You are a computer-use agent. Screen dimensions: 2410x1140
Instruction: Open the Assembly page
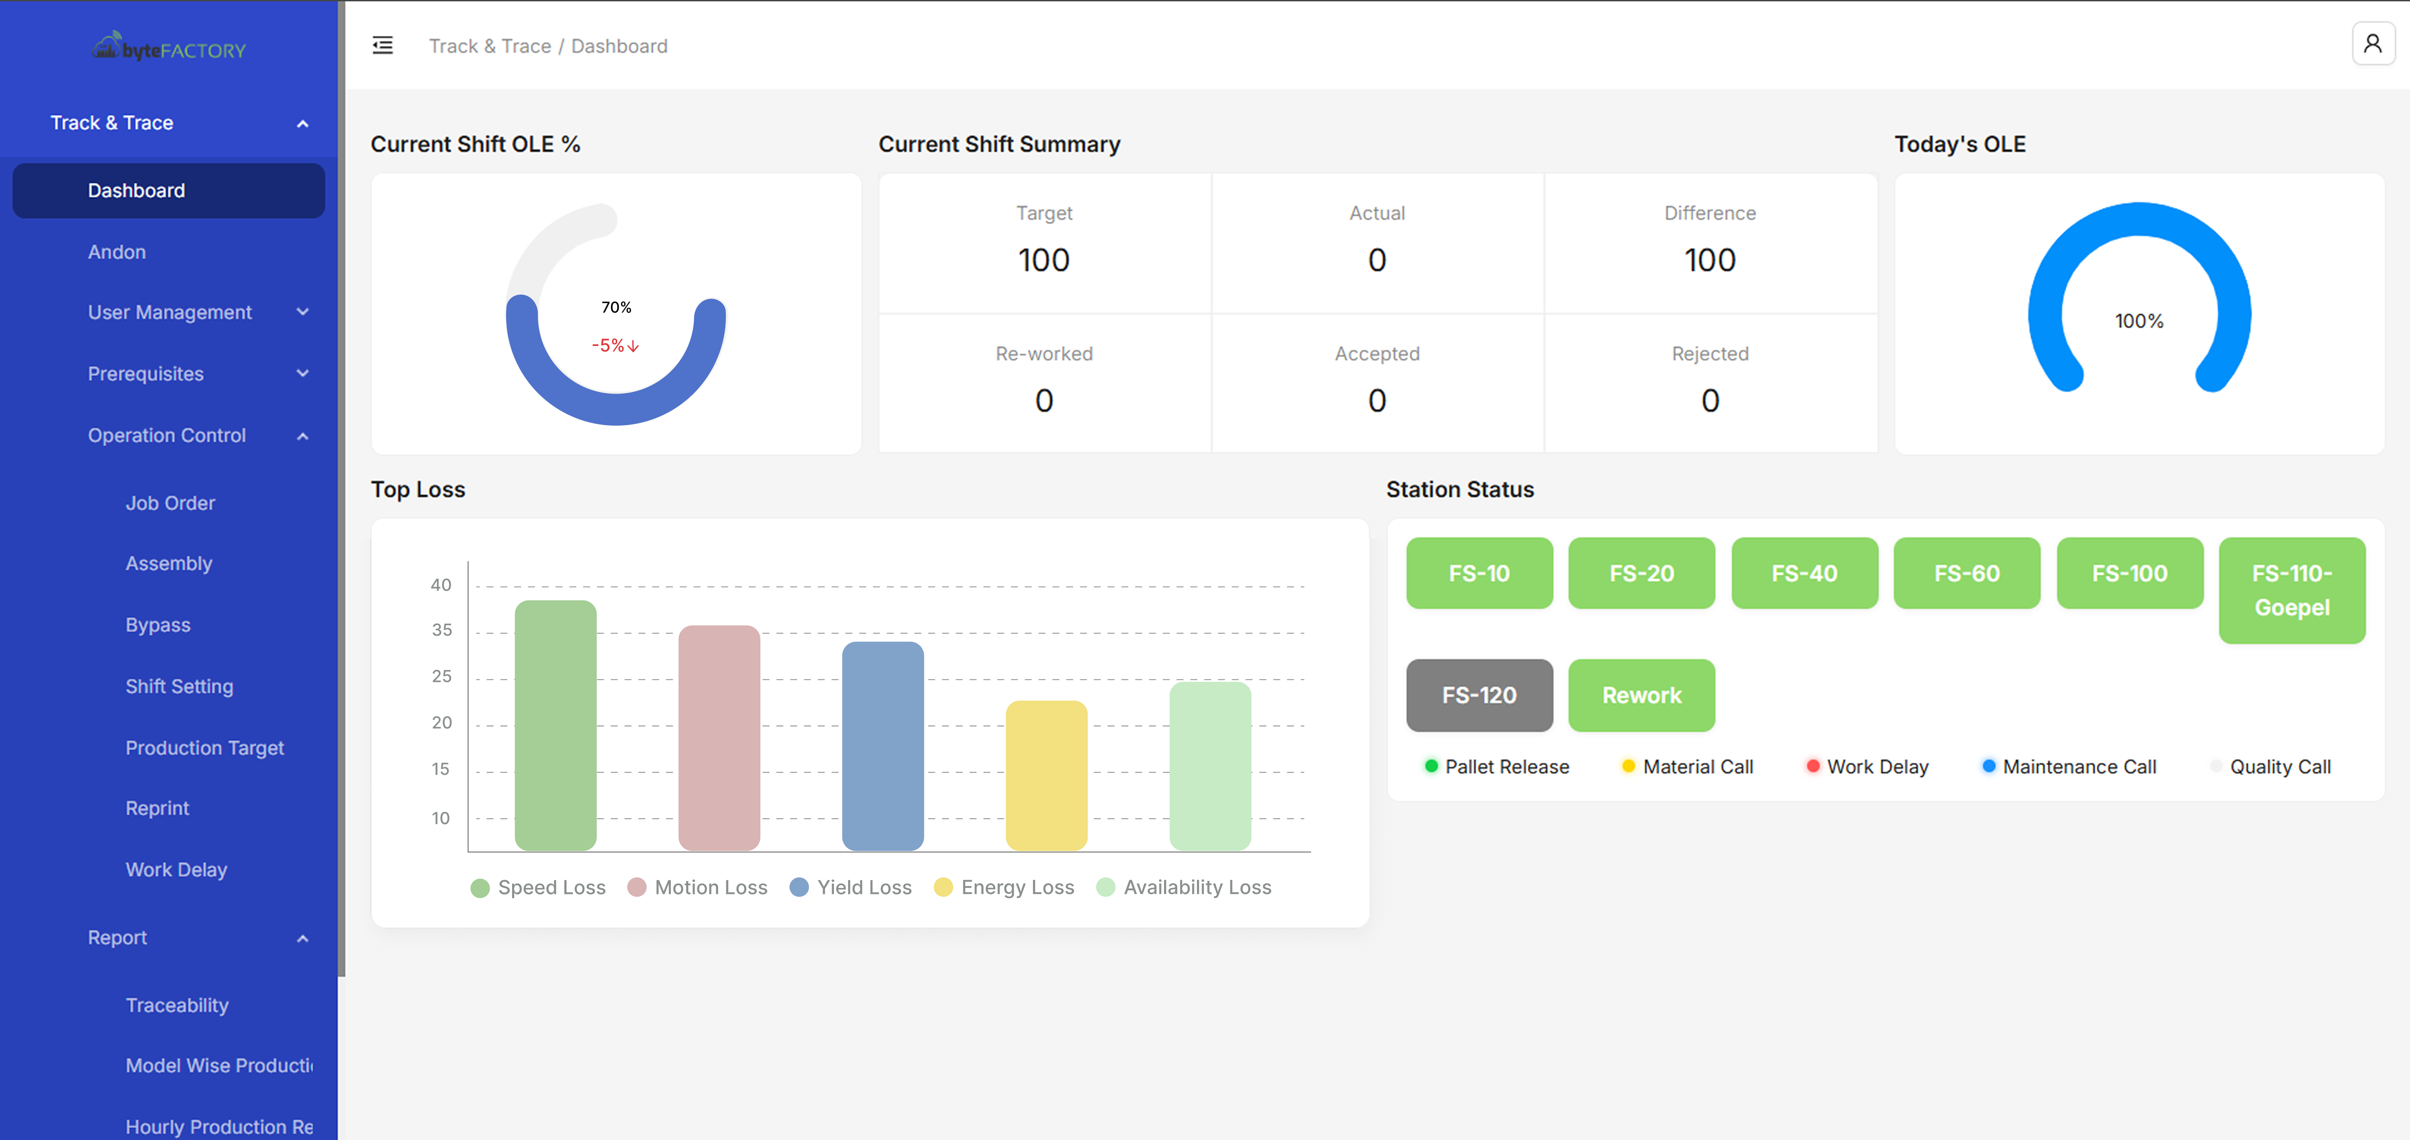(169, 564)
